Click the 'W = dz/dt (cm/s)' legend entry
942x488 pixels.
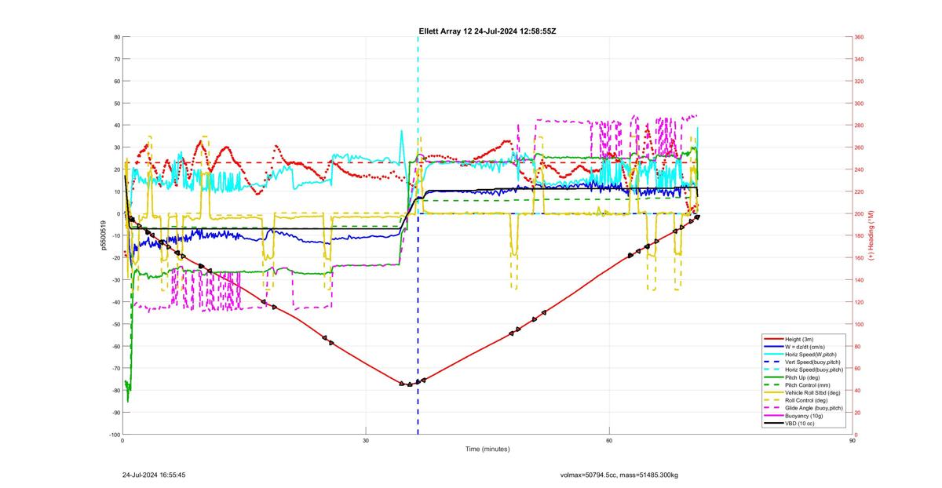click(805, 347)
